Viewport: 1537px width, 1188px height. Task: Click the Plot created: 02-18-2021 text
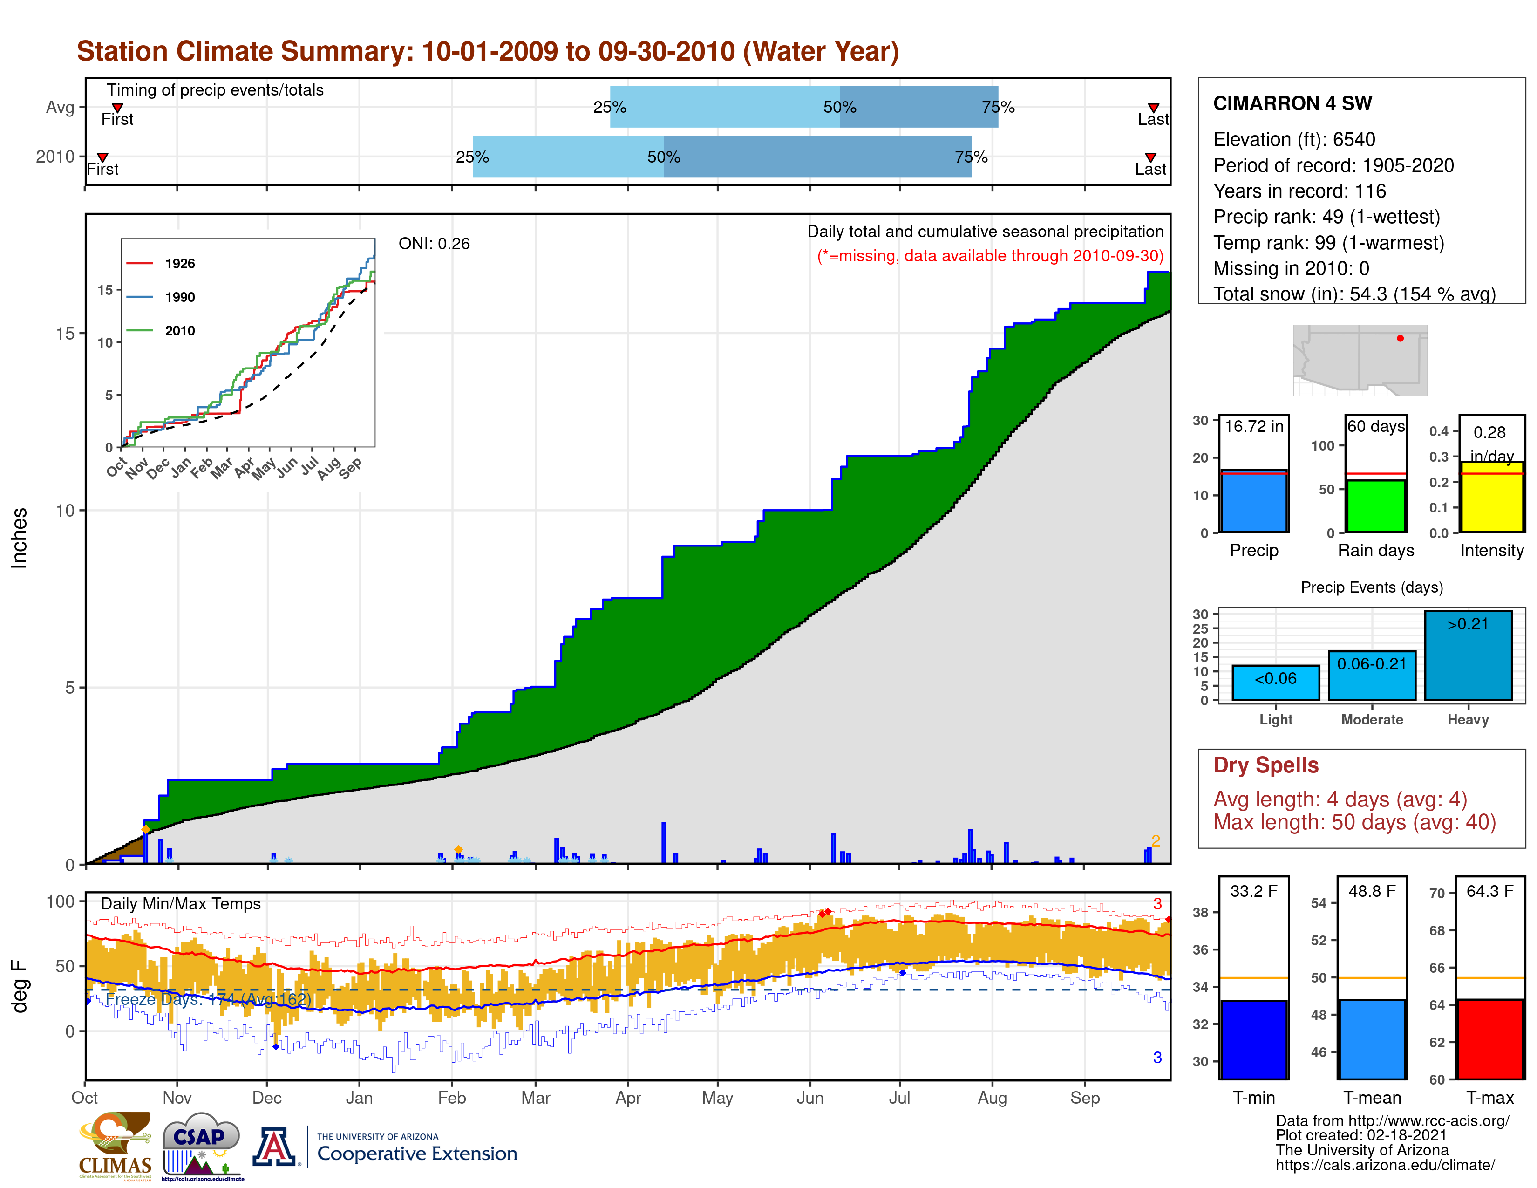[x=1361, y=1135]
